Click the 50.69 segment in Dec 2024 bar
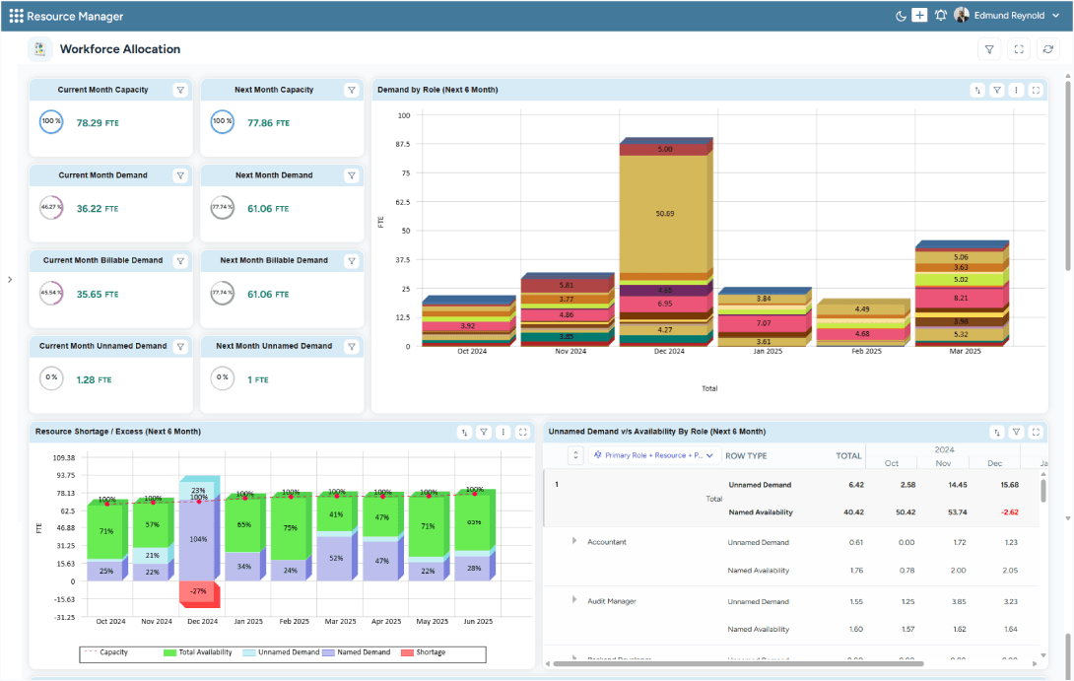The image size is (1074, 681). pyautogui.click(x=664, y=214)
